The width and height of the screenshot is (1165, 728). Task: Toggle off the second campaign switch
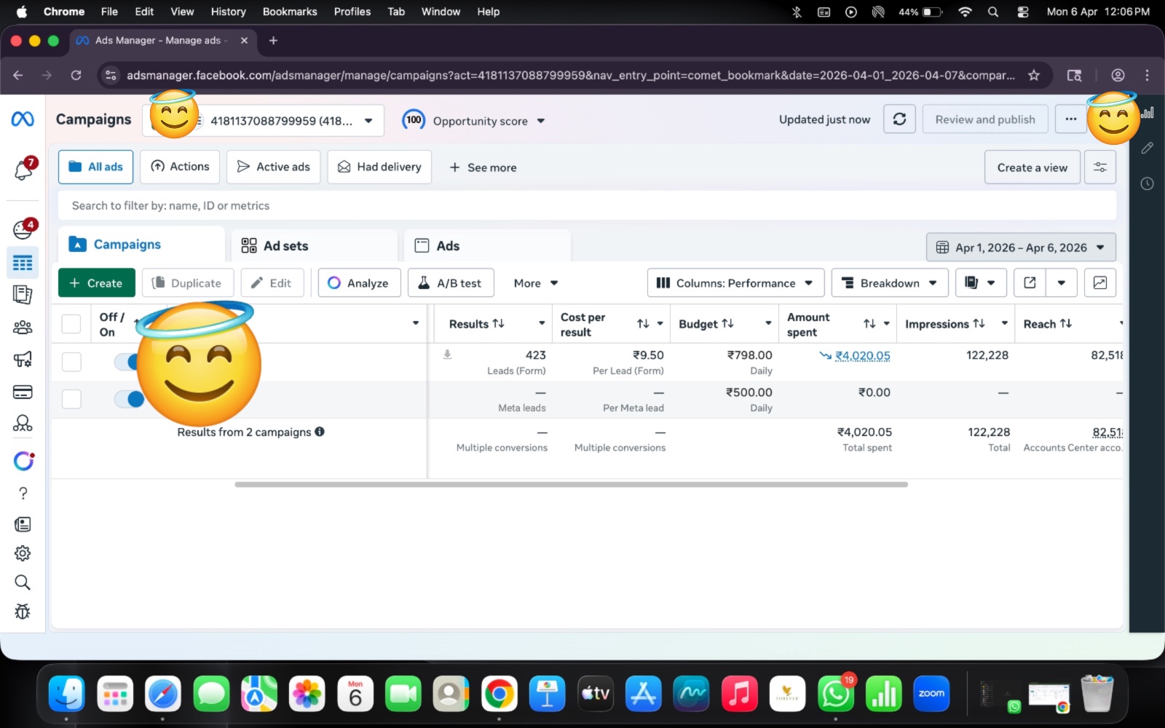(131, 399)
